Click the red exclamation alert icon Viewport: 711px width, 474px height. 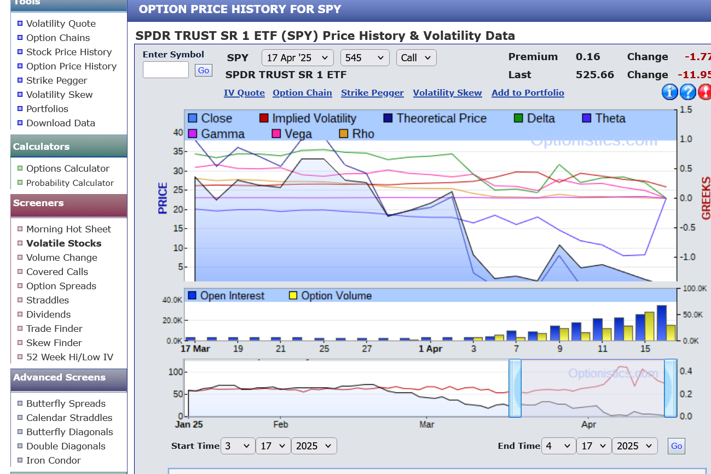pos(704,92)
